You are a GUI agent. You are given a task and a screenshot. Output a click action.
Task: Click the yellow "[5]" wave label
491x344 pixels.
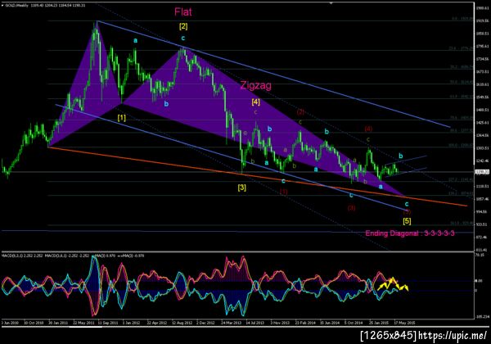pos(407,221)
